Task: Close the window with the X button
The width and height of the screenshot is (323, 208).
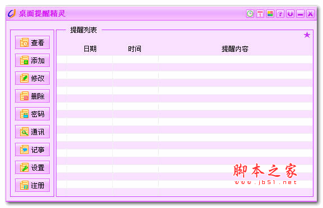Action: pyautogui.click(x=310, y=14)
